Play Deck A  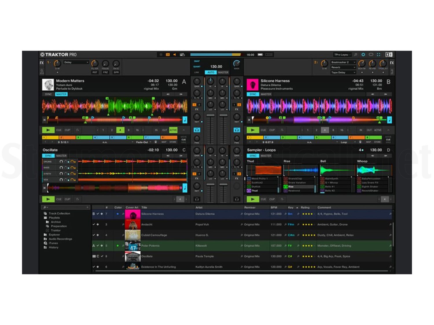[48, 130]
